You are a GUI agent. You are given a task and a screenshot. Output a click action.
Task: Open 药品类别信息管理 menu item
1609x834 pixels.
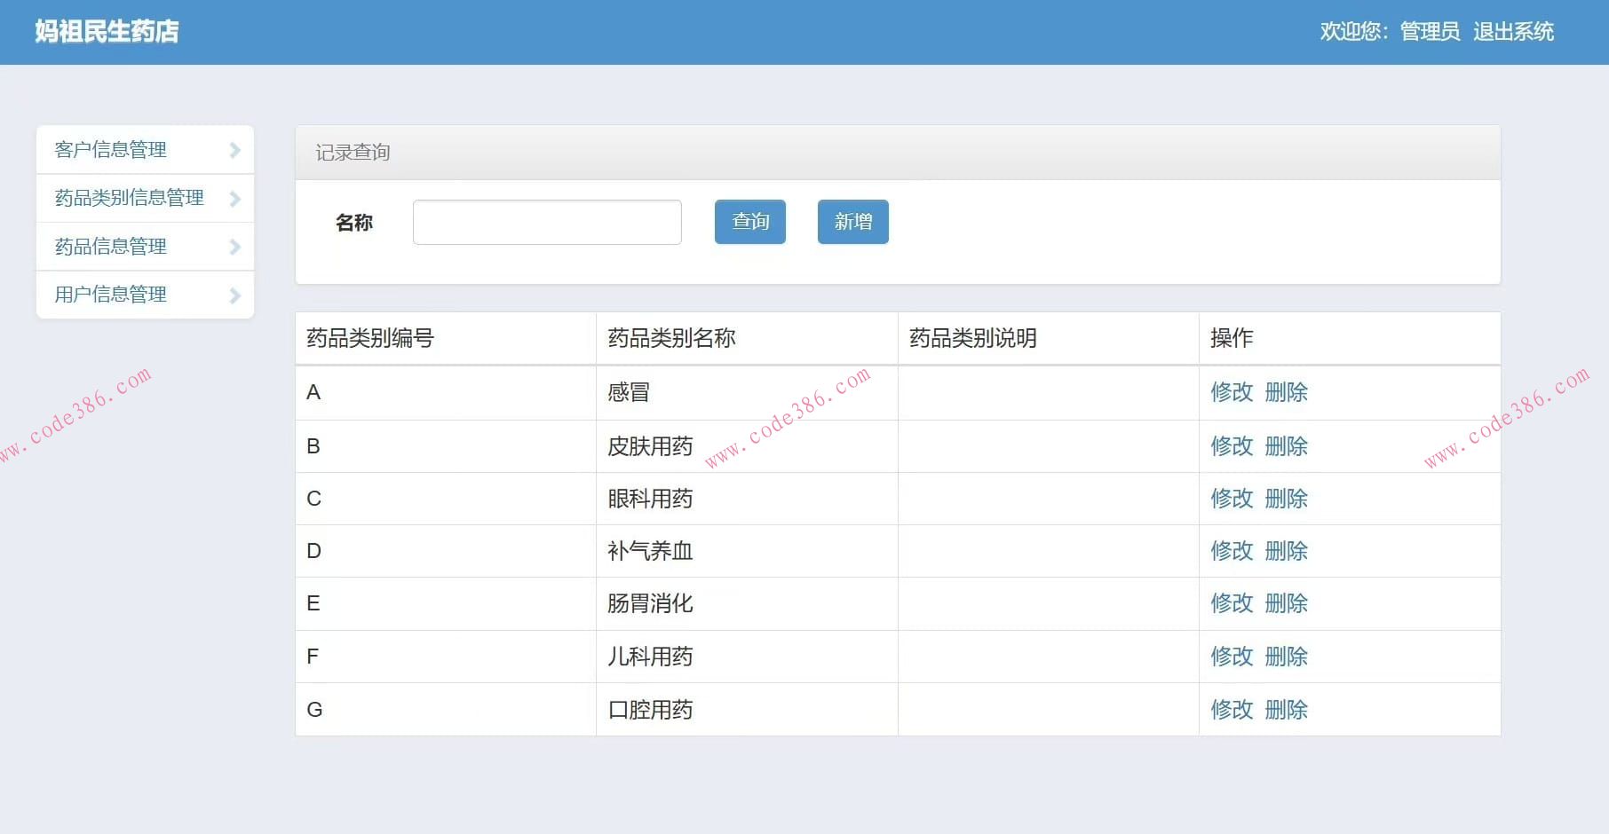coord(130,198)
